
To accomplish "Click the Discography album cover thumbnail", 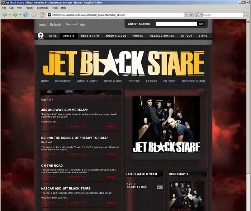I will tap(187, 196).
